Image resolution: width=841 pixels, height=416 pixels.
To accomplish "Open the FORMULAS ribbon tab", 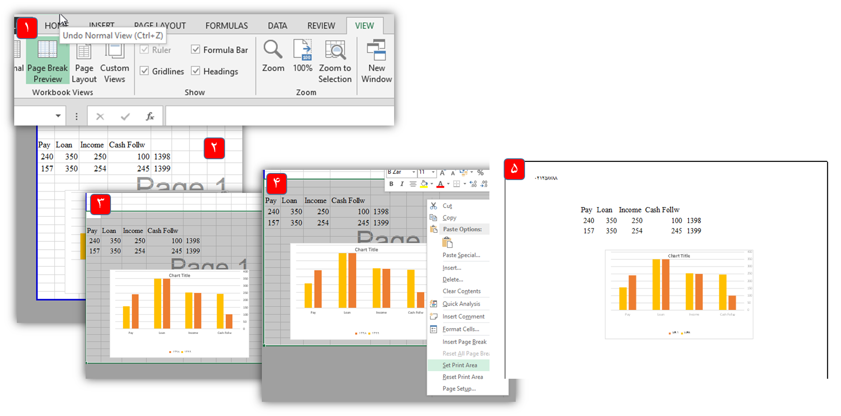I will coord(226,26).
